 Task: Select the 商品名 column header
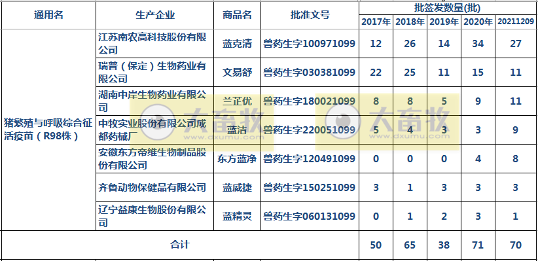coord(237,15)
